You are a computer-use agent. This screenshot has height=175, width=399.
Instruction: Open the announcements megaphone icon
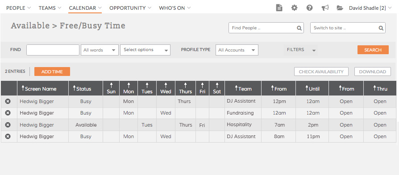[x=325, y=8]
